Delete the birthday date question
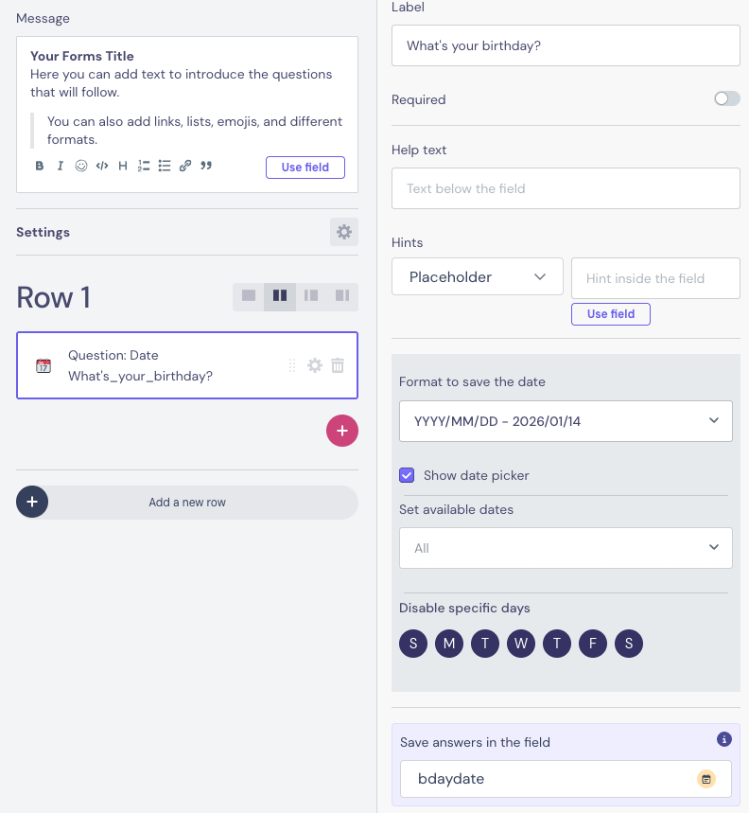749x813 pixels. [x=338, y=365]
